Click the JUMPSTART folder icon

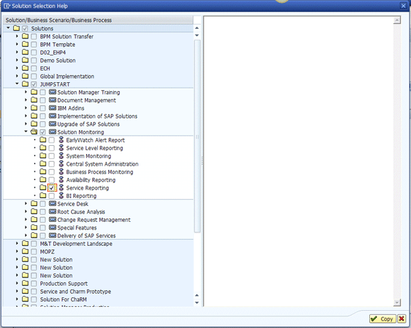[x=25, y=84]
